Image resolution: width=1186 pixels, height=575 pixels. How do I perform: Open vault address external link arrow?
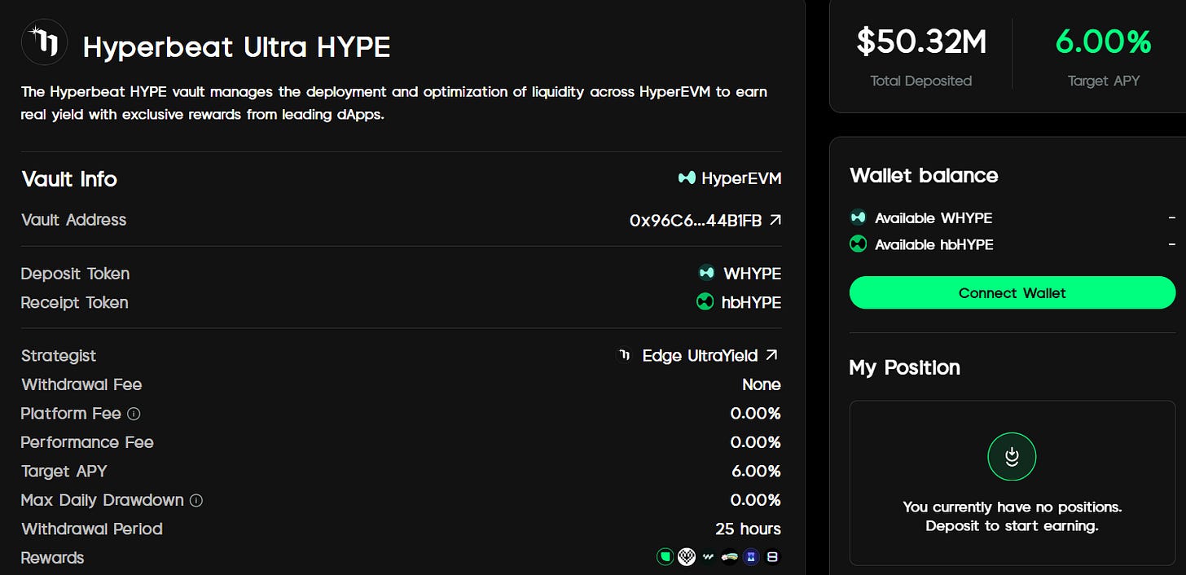(x=775, y=220)
